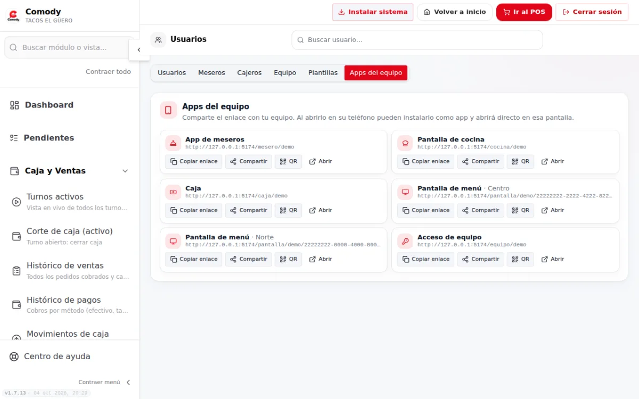Open the Pendientes menu item

click(69, 138)
